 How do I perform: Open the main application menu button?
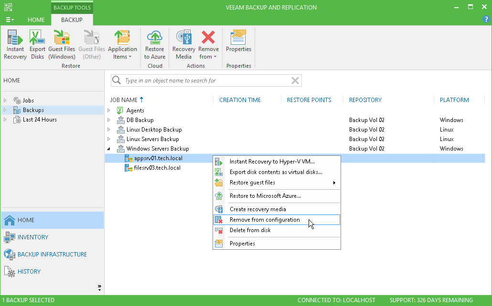(10, 20)
